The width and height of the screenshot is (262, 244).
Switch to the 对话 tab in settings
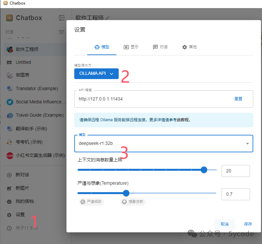[160, 47]
